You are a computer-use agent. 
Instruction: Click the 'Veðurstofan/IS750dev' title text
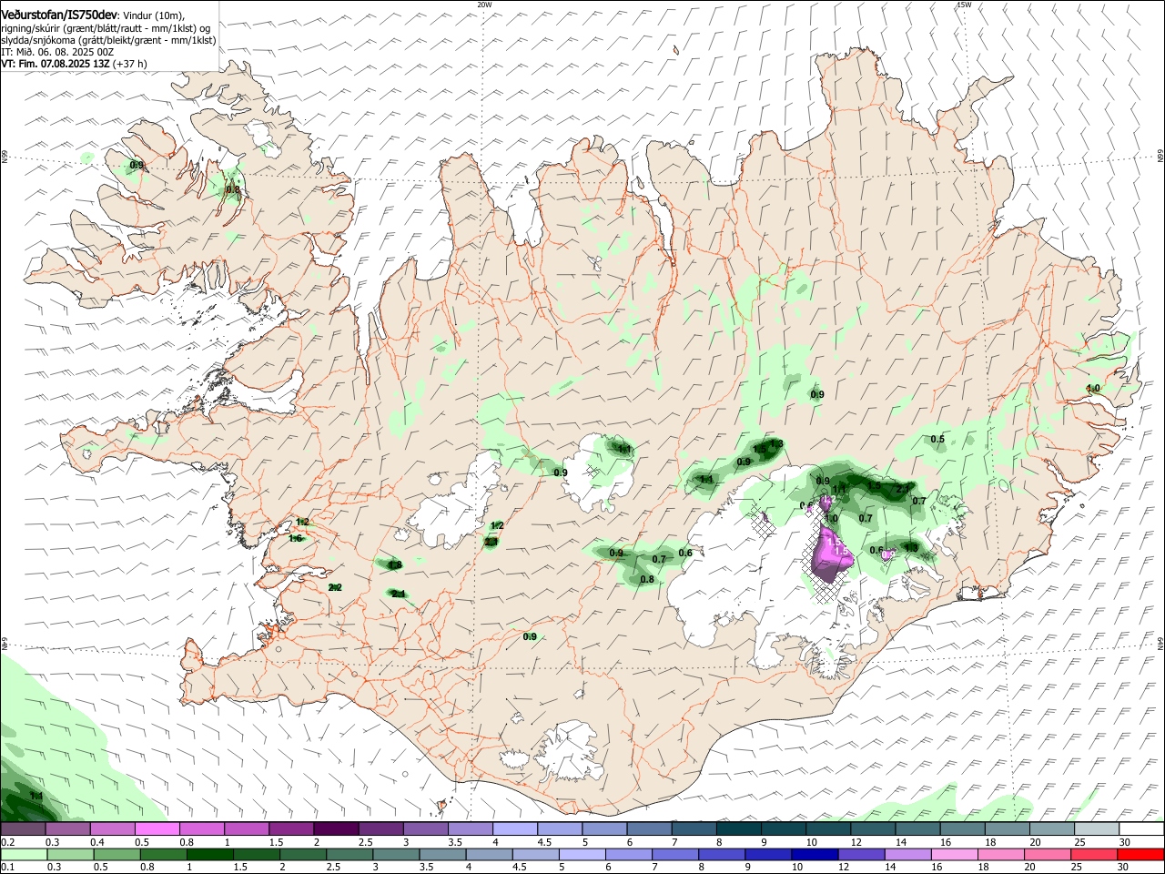(59, 15)
